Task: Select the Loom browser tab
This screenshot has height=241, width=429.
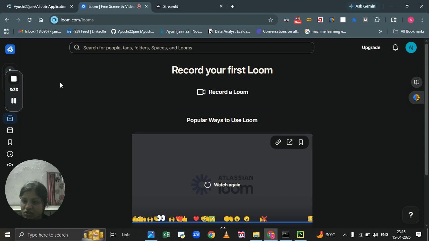Action: [114, 6]
